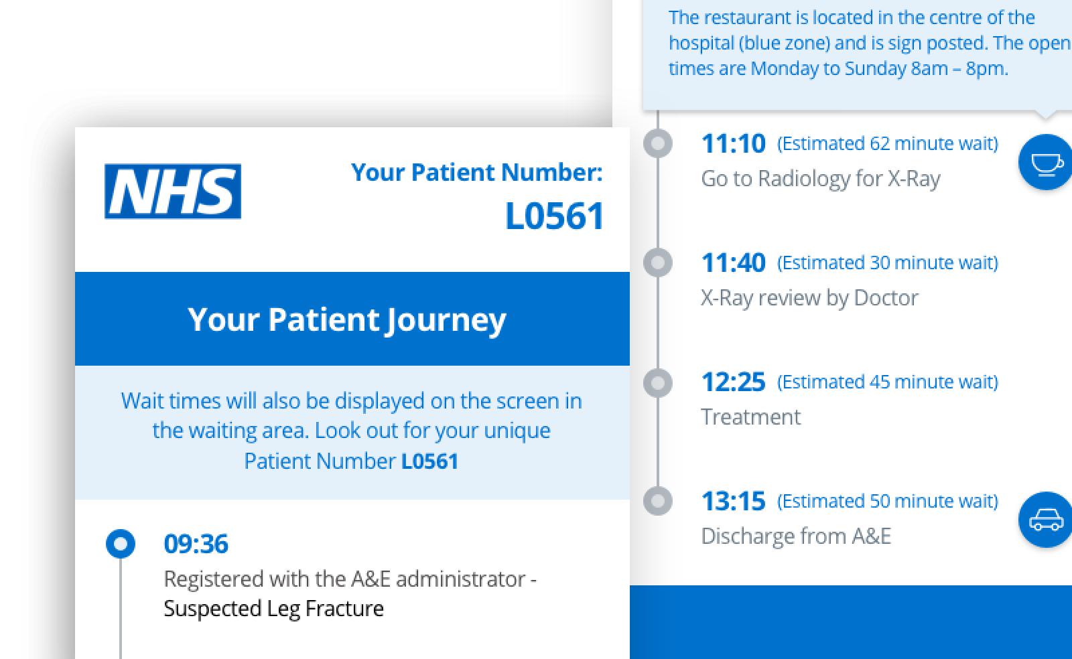Image resolution: width=1072 pixels, height=659 pixels.
Task: Select the 09:36 timeline marker
Action: [x=121, y=543]
